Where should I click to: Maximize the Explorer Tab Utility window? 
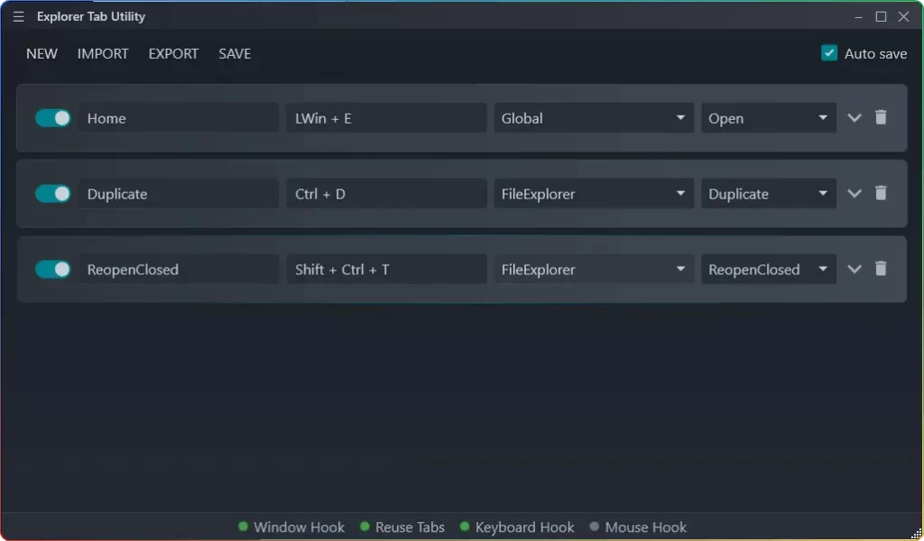click(881, 17)
